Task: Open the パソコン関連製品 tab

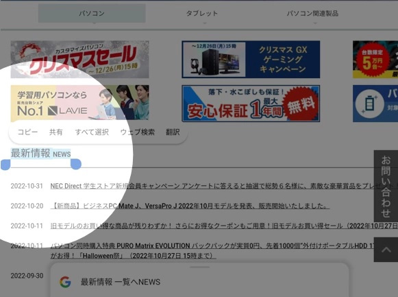Action: pyautogui.click(x=312, y=13)
